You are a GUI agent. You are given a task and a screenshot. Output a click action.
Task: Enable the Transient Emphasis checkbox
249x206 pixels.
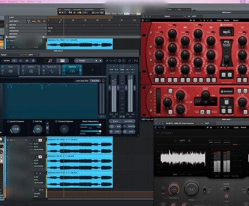click(x=56, y=121)
